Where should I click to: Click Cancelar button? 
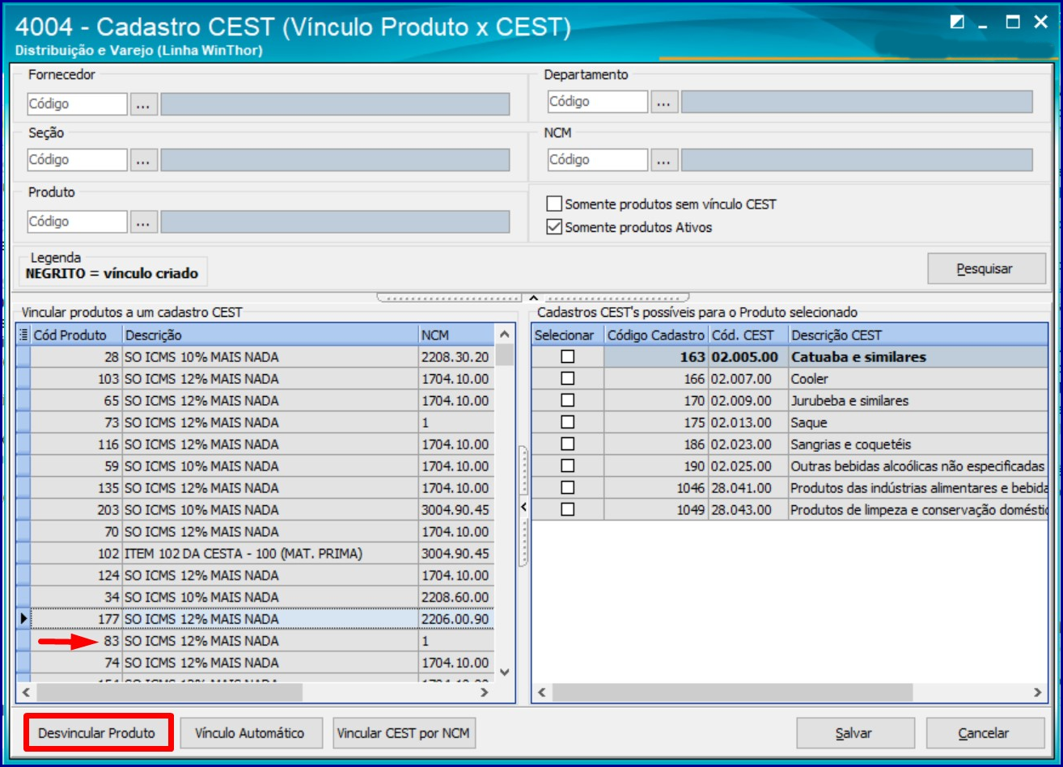click(985, 733)
